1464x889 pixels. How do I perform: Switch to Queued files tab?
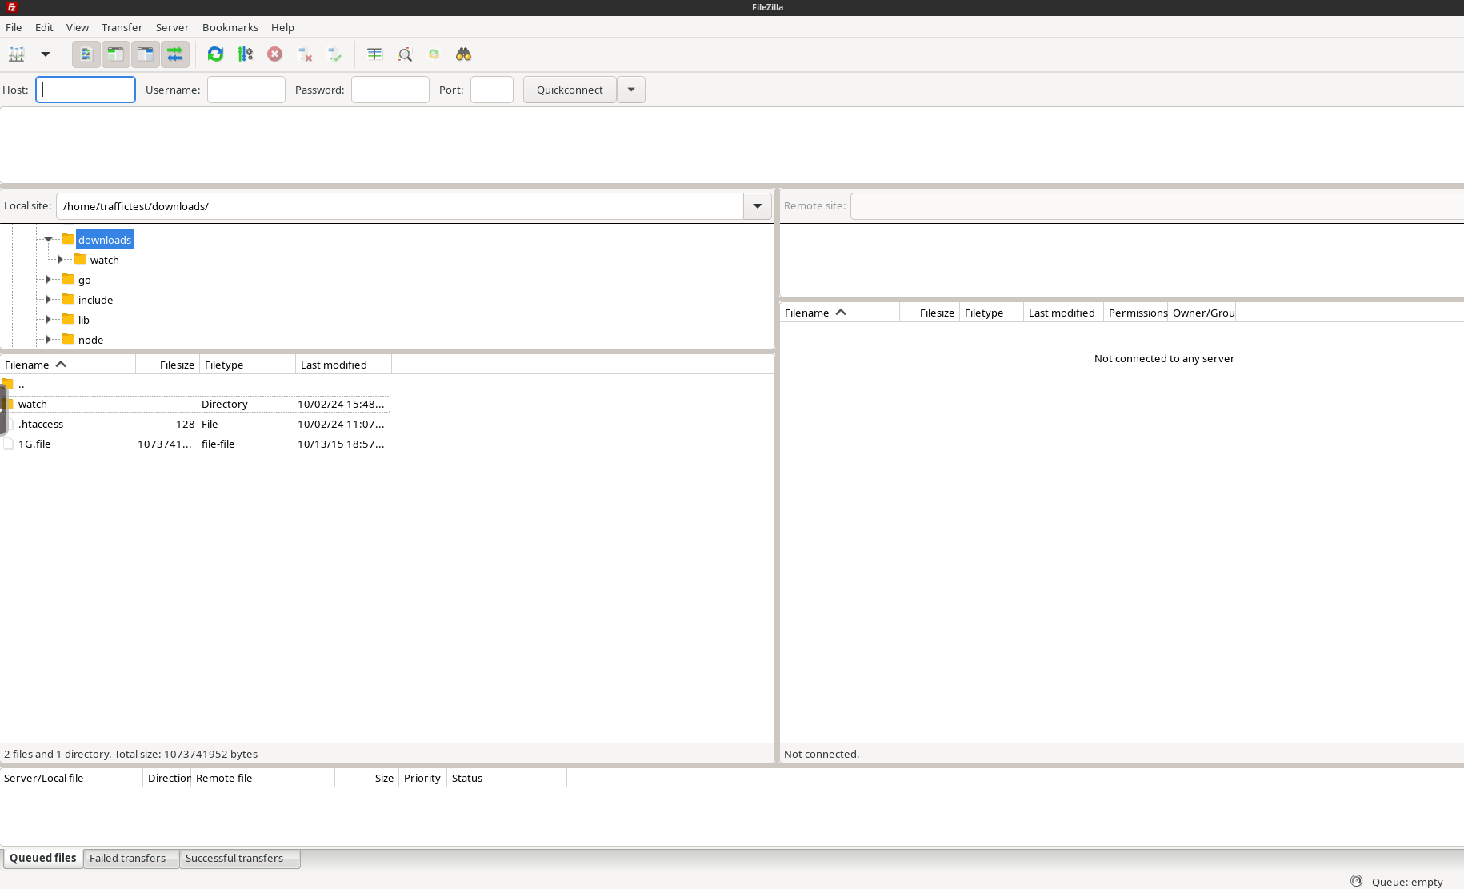coord(43,858)
